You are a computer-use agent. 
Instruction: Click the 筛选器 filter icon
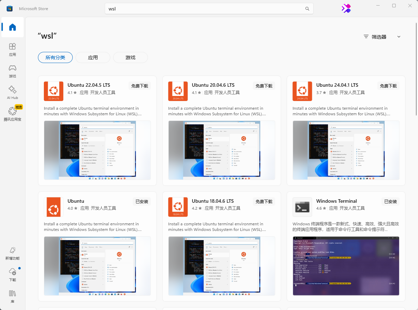coord(366,37)
